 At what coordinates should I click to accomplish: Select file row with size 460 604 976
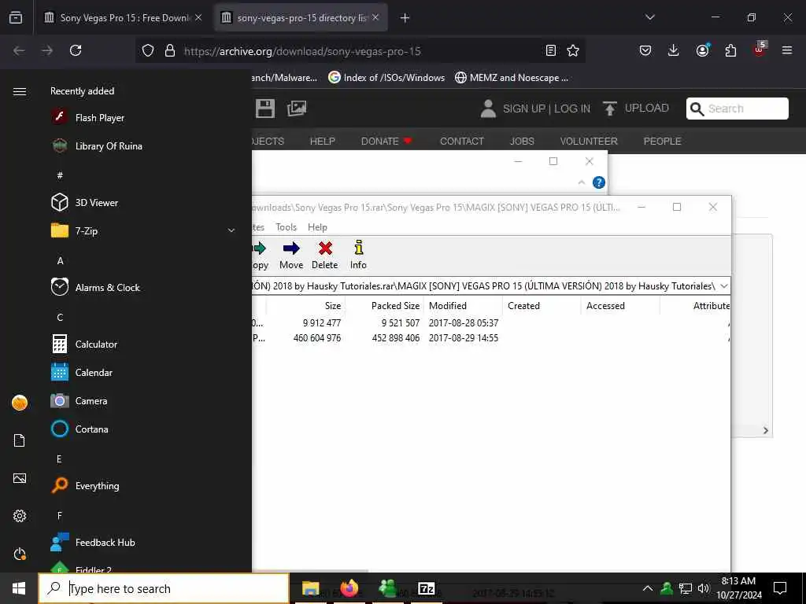tap(491, 338)
